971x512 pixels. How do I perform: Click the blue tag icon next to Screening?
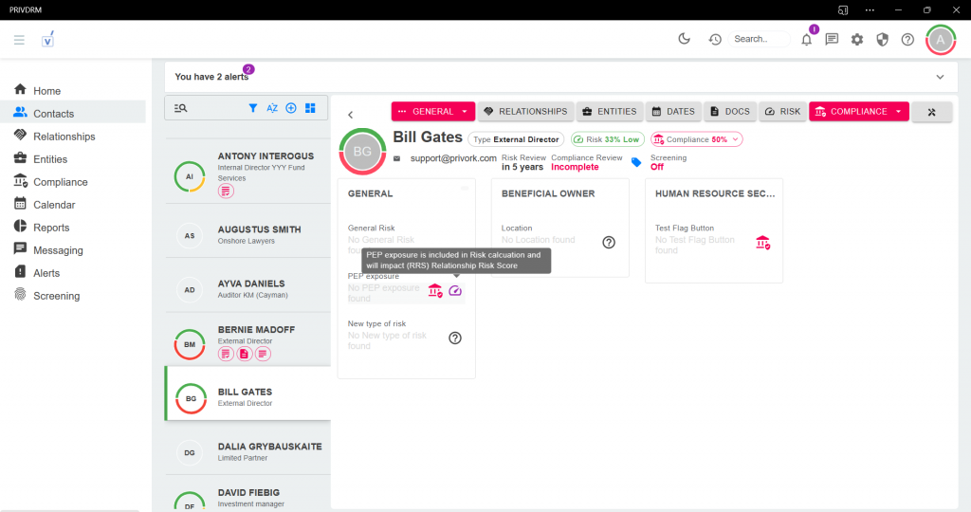(636, 162)
